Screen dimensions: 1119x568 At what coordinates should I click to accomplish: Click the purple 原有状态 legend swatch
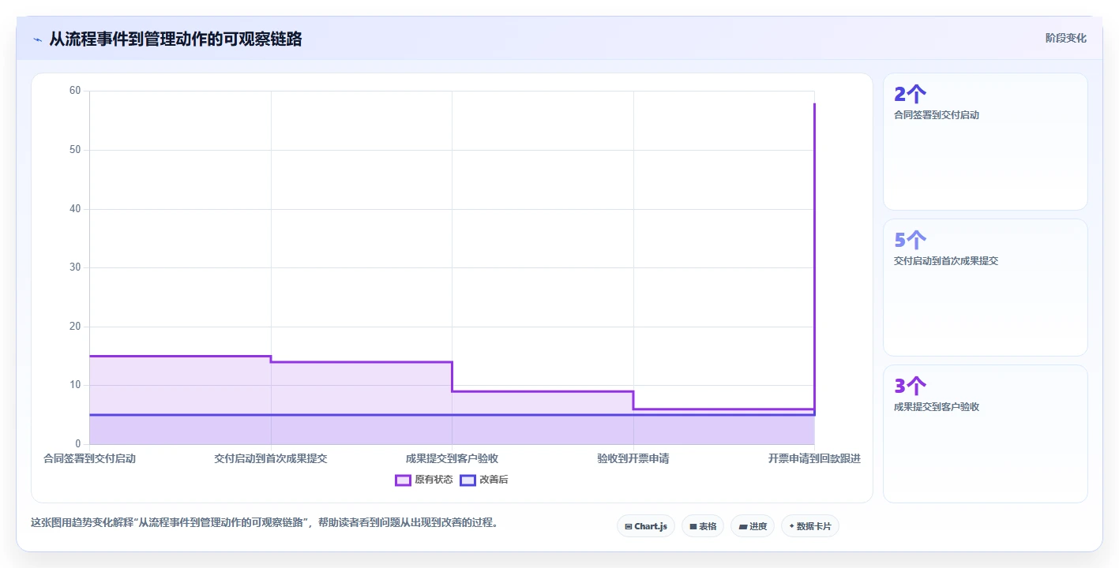[x=403, y=480]
